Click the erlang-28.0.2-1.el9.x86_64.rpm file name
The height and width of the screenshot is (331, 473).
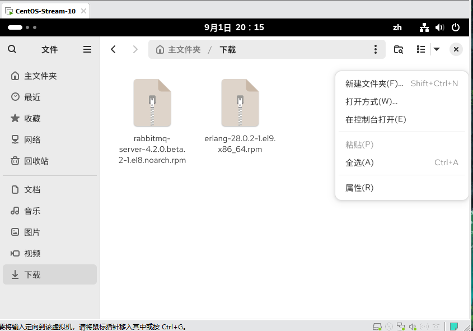pos(240,144)
